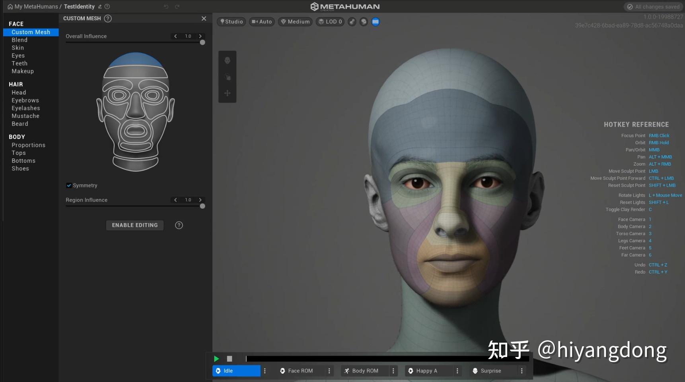This screenshot has width=685, height=382.
Task: Uncheck the Symmetry checkbox
Action: coord(69,185)
